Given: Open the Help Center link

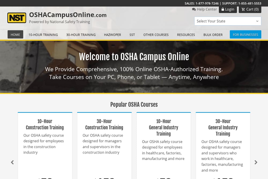Looking at the screenshot, I should (x=204, y=9).
